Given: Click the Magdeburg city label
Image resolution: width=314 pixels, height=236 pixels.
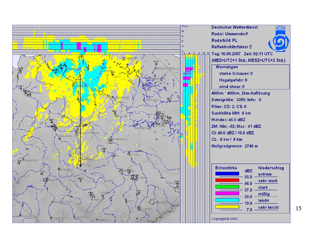Looking at the screenshot, I should (x=120, y=139).
